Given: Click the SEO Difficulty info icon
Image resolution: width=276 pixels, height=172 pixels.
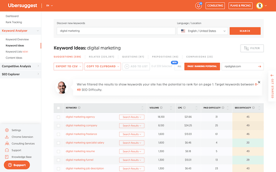Looking at the screenshot, I should click(x=253, y=108).
